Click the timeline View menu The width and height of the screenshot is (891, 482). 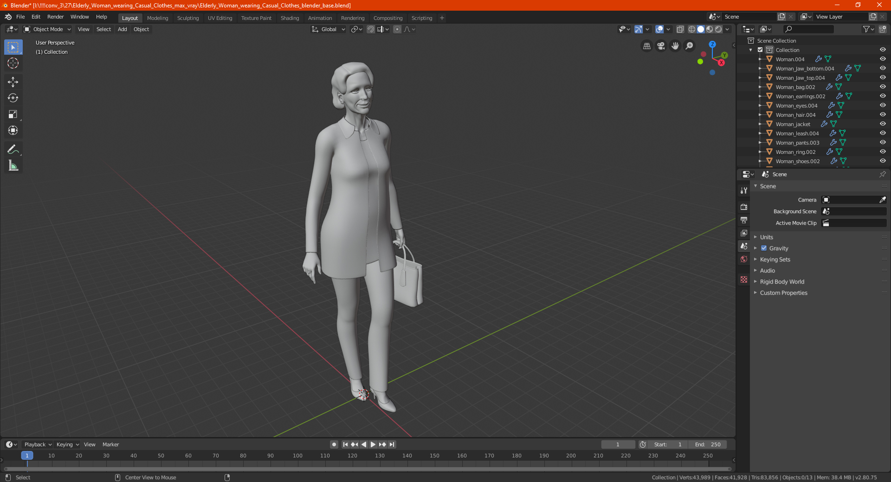tap(90, 444)
